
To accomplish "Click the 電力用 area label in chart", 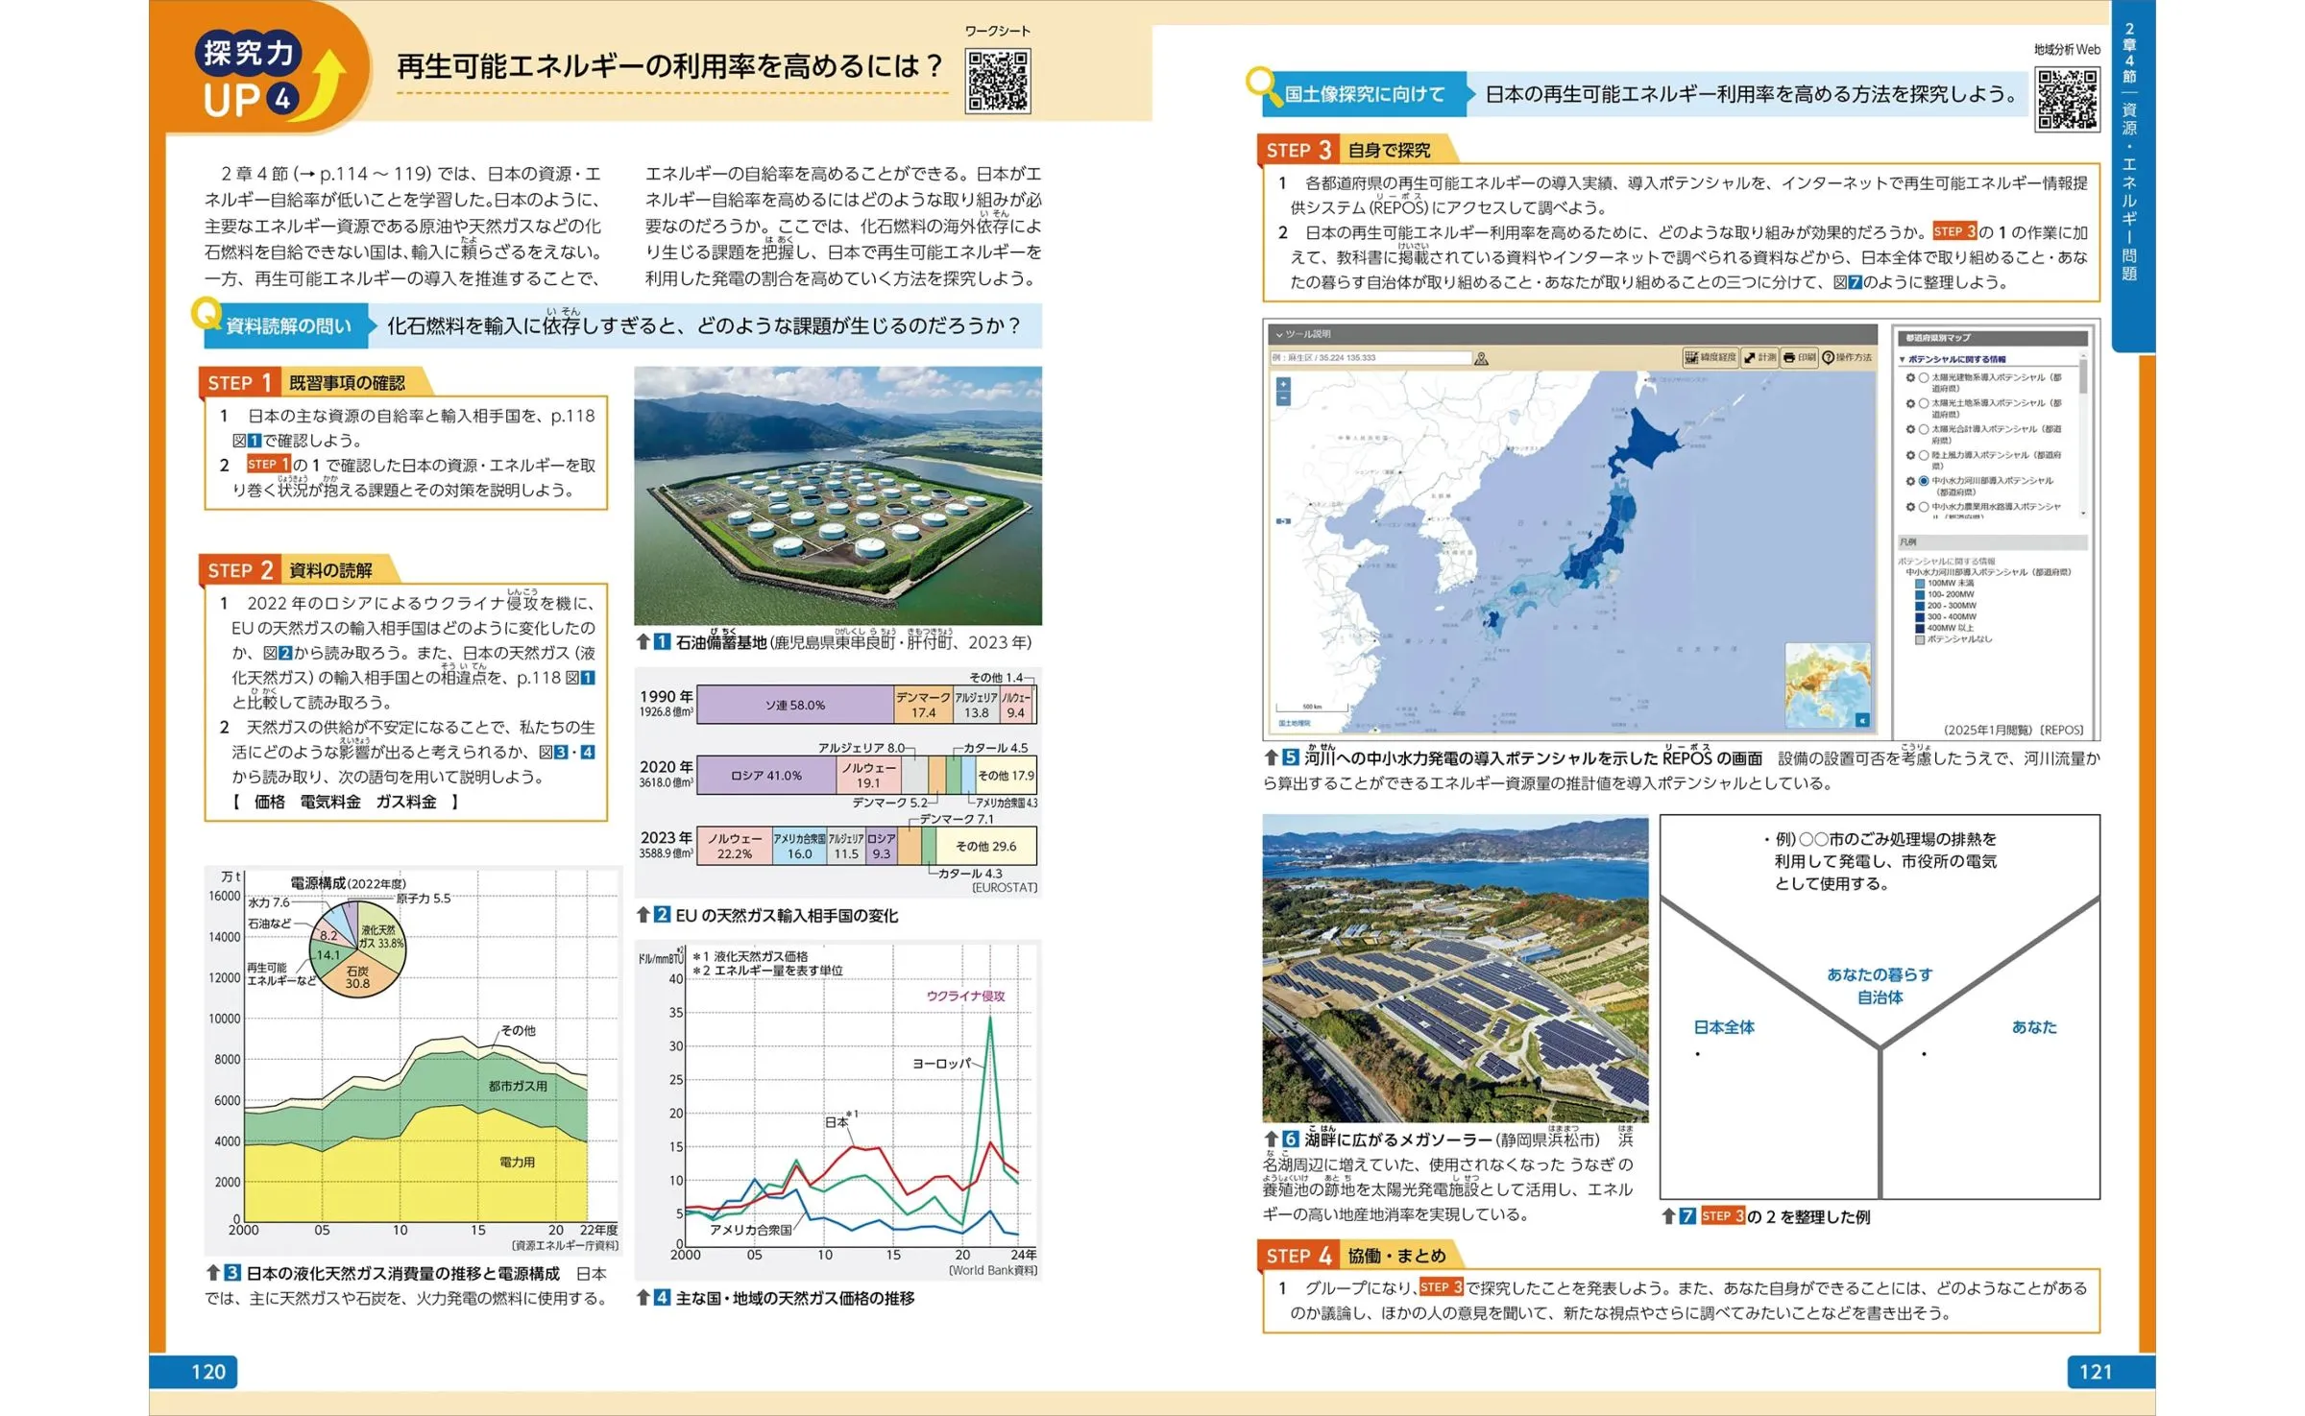I will (x=518, y=1163).
